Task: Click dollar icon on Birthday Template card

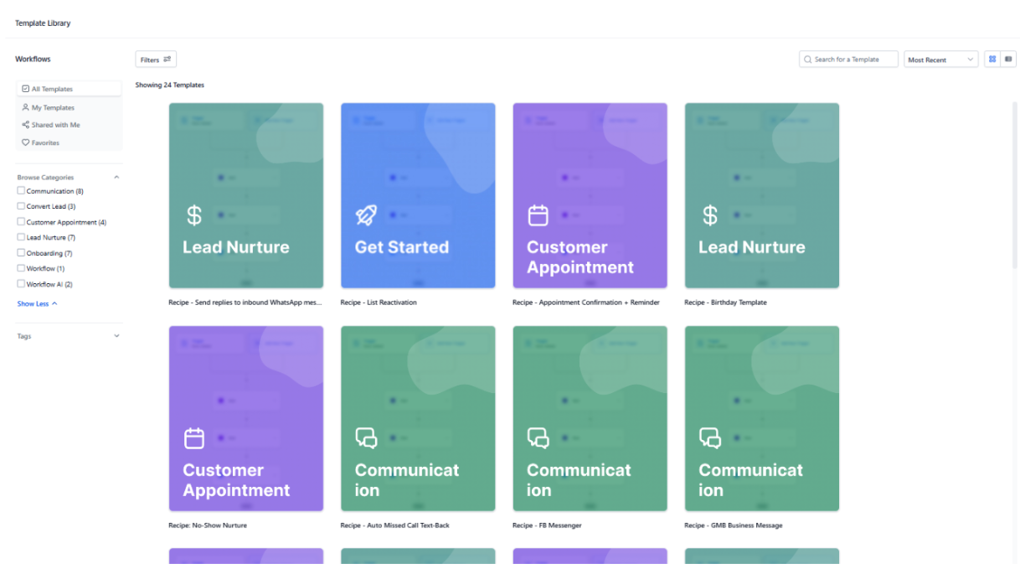Action: pos(710,215)
